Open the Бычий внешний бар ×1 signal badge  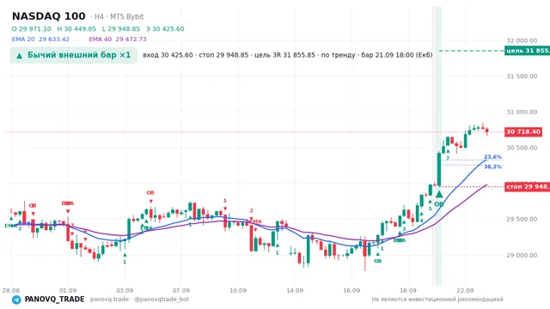pos(74,55)
